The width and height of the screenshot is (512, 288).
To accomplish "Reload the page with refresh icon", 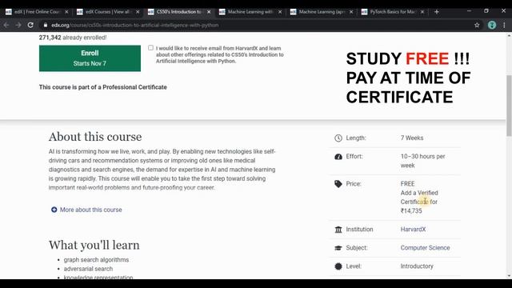I will pyautogui.click(x=30, y=25).
